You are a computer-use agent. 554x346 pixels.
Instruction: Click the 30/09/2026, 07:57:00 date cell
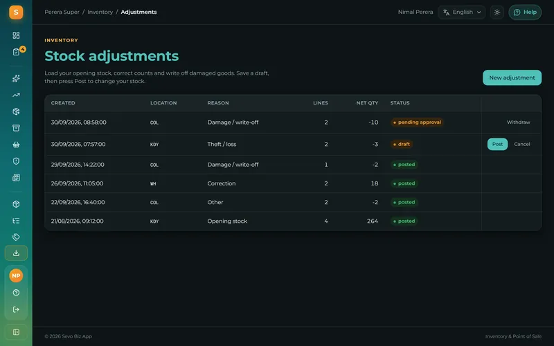(78, 144)
